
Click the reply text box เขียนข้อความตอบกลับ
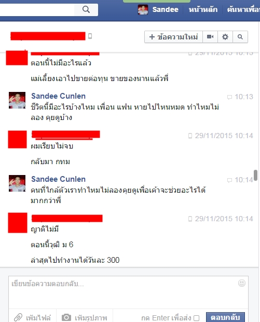point(129,292)
